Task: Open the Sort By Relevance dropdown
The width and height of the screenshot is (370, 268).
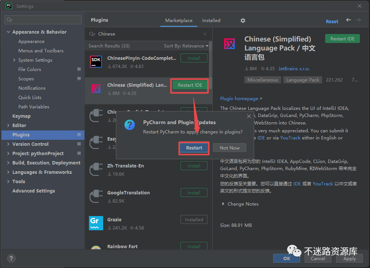Action: pos(186,46)
